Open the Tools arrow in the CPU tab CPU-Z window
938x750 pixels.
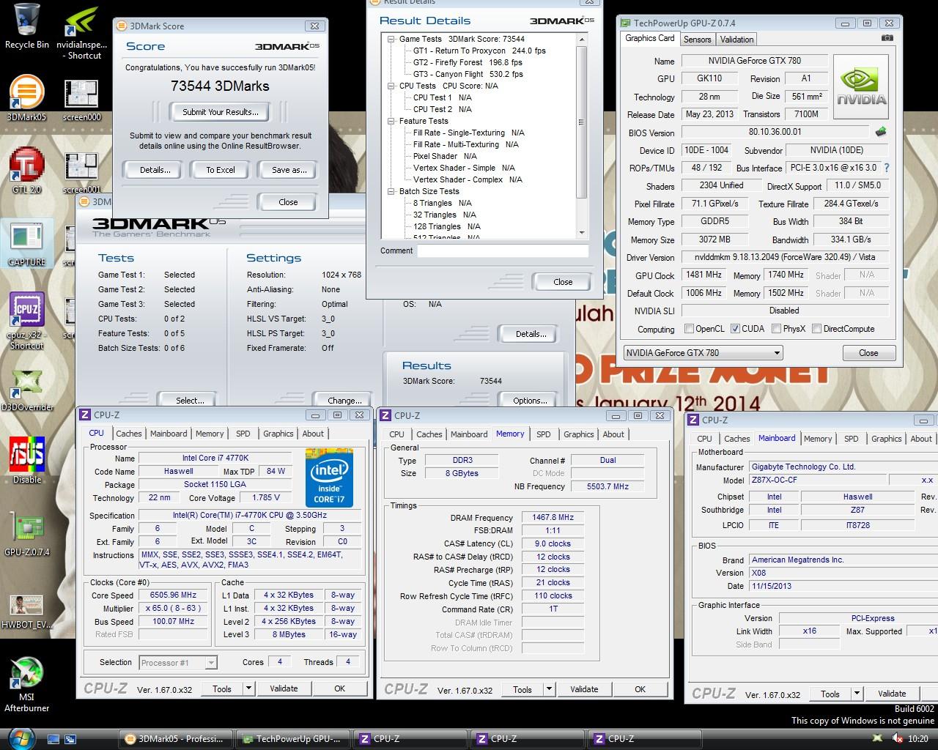[x=248, y=688]
